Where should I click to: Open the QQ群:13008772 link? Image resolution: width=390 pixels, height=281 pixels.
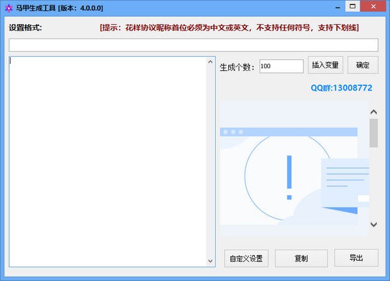341,88
